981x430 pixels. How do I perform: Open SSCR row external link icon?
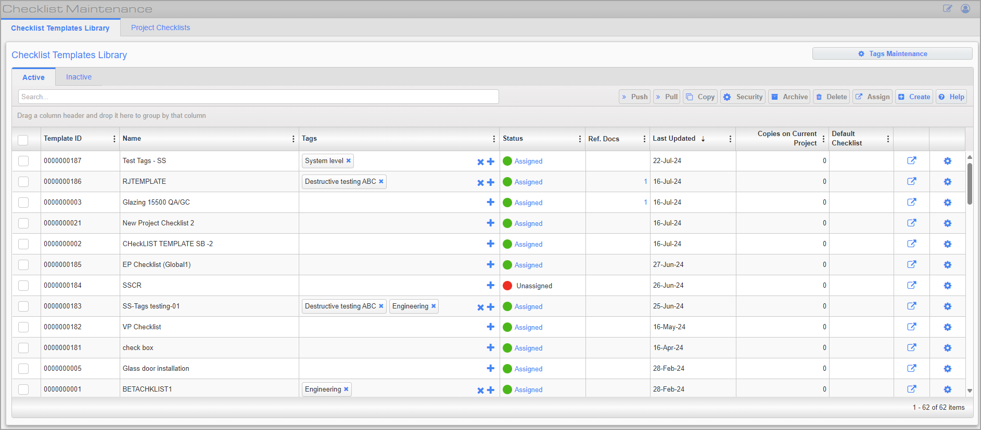tap(911, 285)
